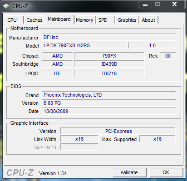Click the Chipset 790FX field
Screen dimensions: 187x181
109,56
